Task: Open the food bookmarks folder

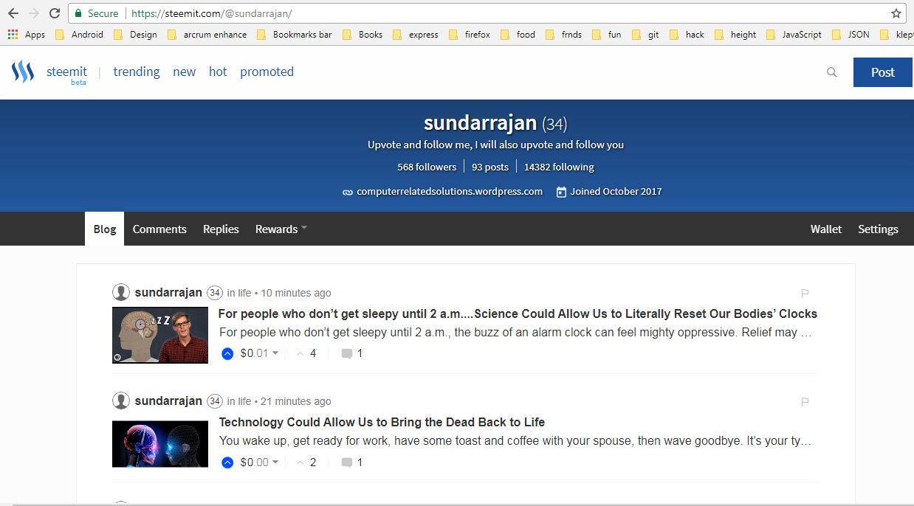Action: click(x=518, y=35)
